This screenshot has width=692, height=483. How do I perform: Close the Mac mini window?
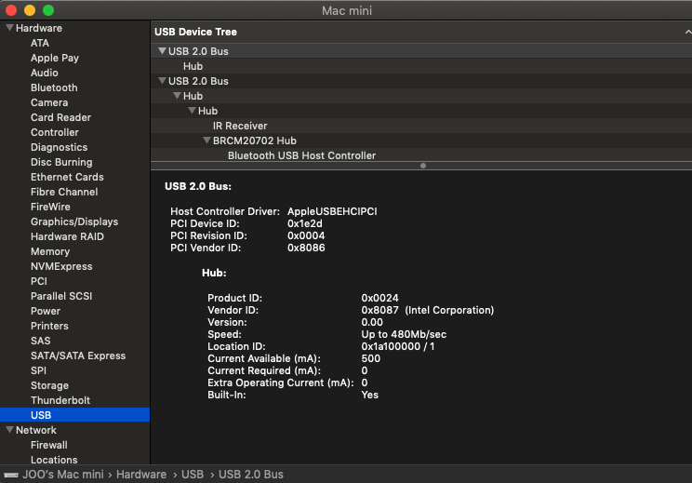point(11,10)
